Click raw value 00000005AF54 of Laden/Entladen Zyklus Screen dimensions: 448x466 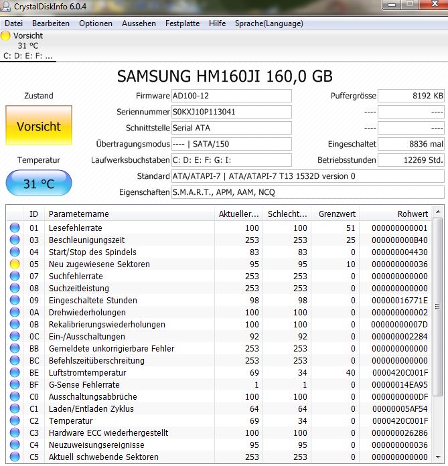400,408
